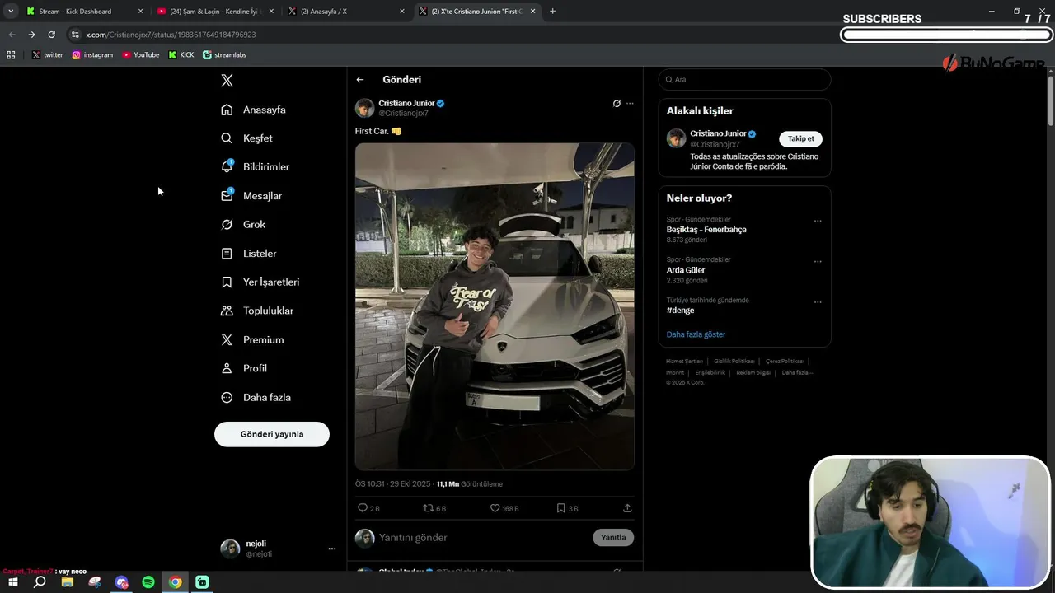The image size is (1055, 593).
Task: Open post's three-dot more menu
Action: pyautogui.click(x=630, y=104)
